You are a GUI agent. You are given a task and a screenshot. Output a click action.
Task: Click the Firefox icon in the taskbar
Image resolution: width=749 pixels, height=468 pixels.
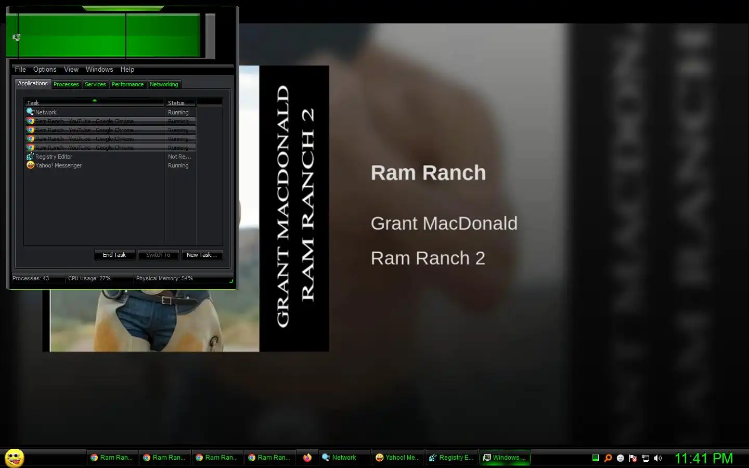pos(307,458)
